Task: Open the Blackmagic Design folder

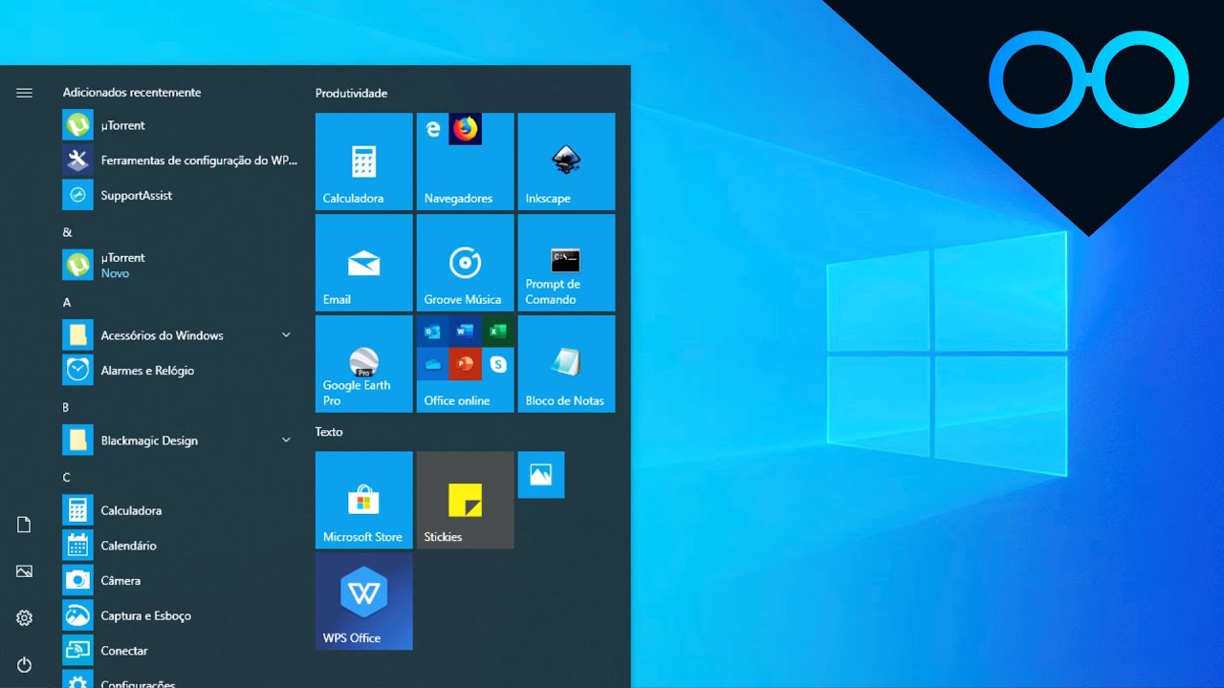Action: 180,441
